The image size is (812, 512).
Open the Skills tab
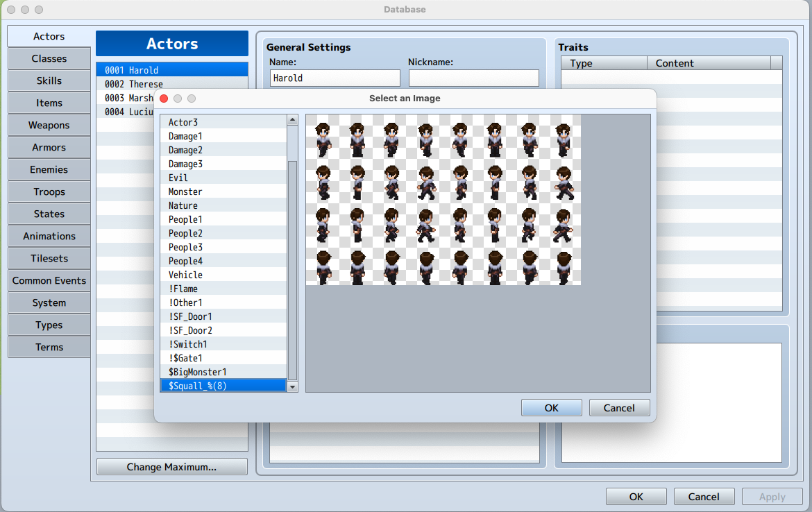click(x=49, y=80)
